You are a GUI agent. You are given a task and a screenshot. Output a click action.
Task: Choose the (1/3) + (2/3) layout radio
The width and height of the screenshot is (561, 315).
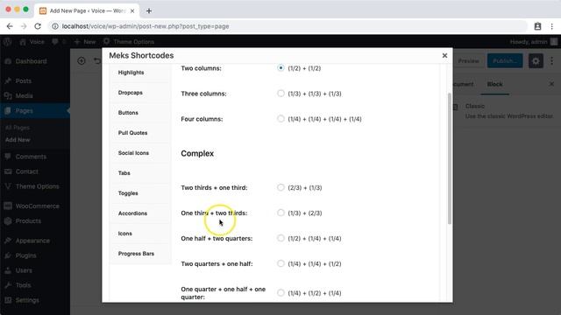[280, 213]
